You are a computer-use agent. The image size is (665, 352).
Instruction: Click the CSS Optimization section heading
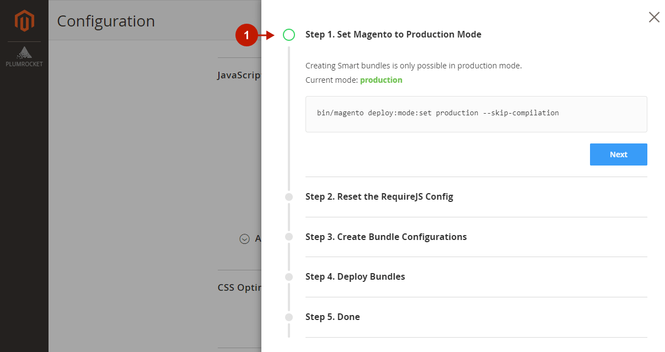[239, 287]
